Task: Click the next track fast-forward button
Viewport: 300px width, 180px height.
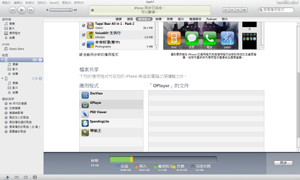Action: point(30,10)
